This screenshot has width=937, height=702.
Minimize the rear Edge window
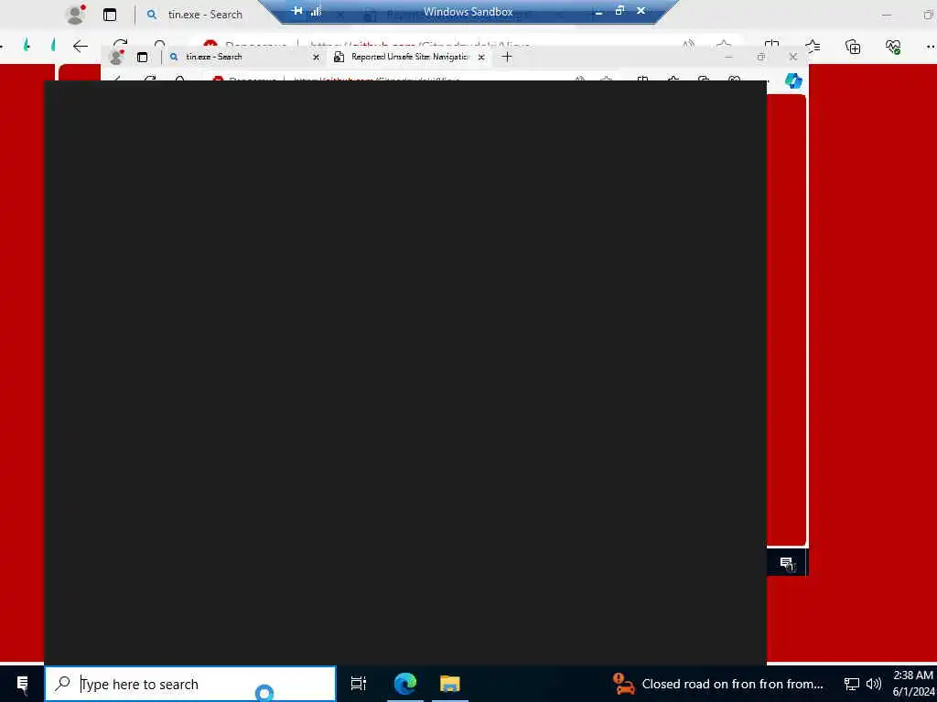(x=887, y=15)
